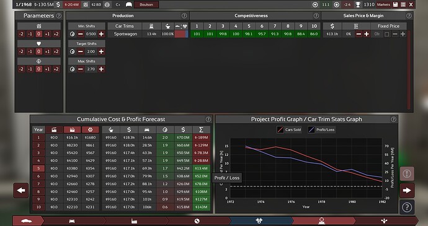Increase Fixed Price with the grey plus
Screen dimensions: 428x226
(x=403, y=34)
